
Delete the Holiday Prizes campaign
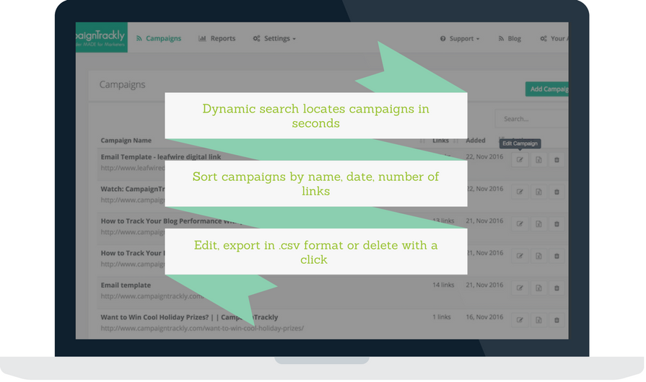coord(556,320)
